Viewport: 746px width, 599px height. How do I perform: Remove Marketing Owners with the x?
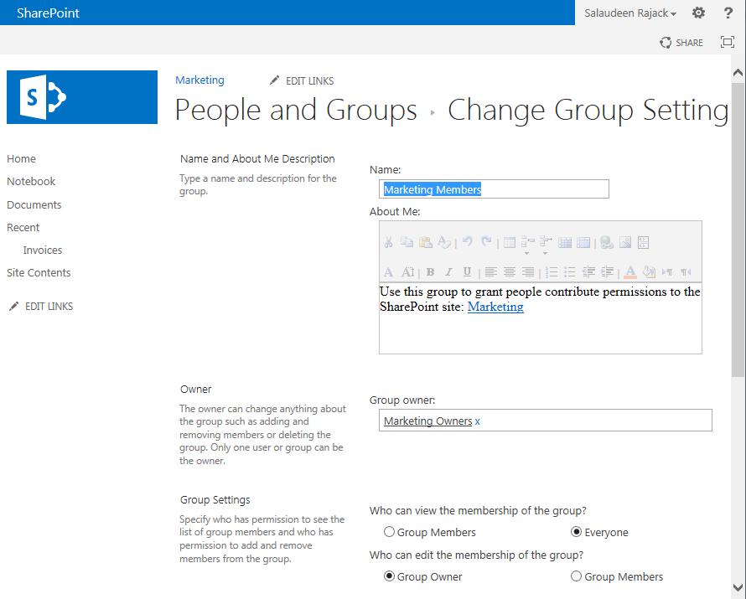point(477,421)
